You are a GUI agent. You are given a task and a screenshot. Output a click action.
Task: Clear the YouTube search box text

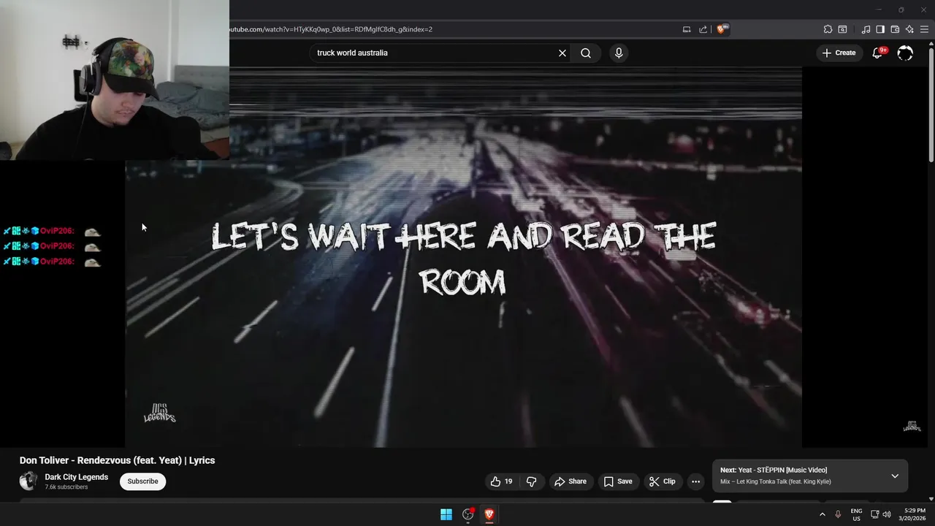[x=562, y=53]
